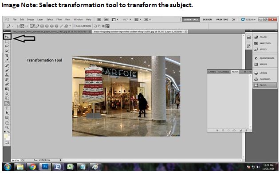This screenshot has width=279, height=173.
Task: Choose Ellipse shape in options bar
Action: (52, 26)
